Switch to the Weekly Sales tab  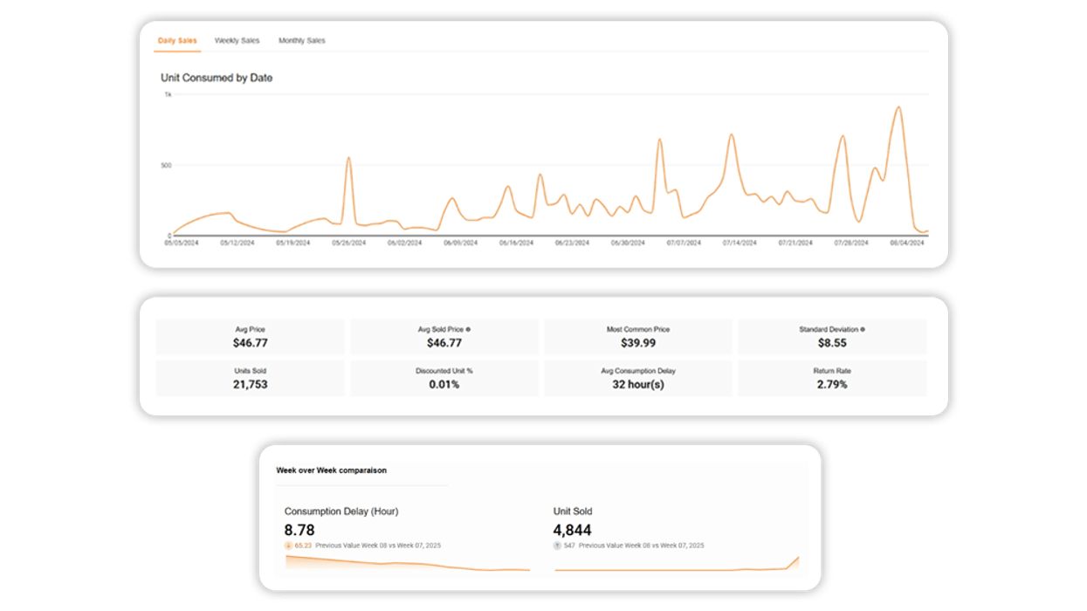[237, 40]
